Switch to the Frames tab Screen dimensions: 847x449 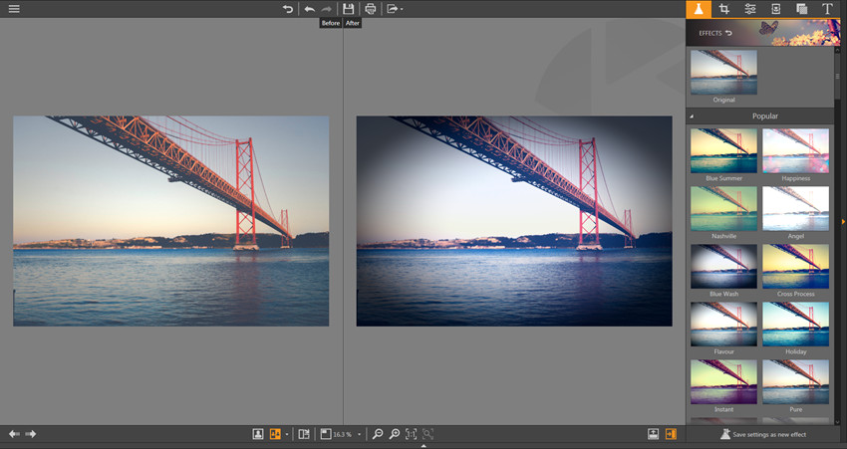tap(775, 9)
